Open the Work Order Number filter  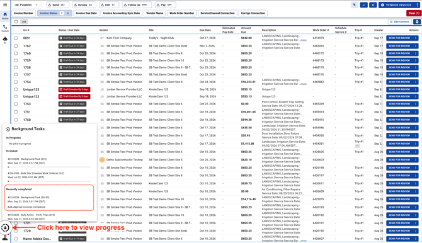(181, 13)
